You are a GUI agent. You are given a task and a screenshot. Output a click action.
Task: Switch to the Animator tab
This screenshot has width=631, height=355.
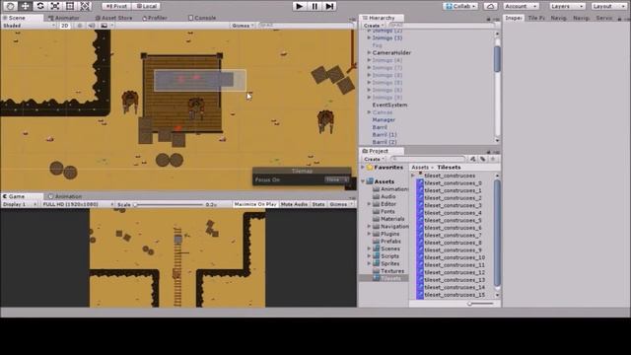click(x=63, y=18)
